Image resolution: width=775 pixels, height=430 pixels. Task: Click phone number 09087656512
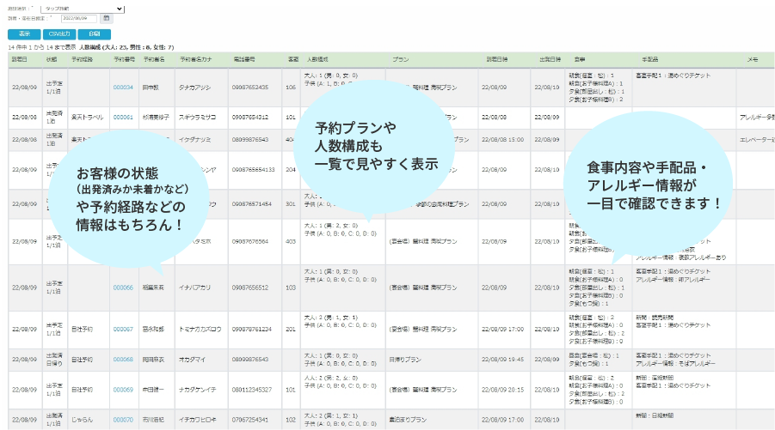tap(250, 288)
